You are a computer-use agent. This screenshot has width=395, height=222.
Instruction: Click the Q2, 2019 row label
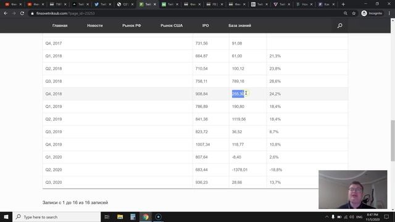pyautogui.click(x=54, y=119)
